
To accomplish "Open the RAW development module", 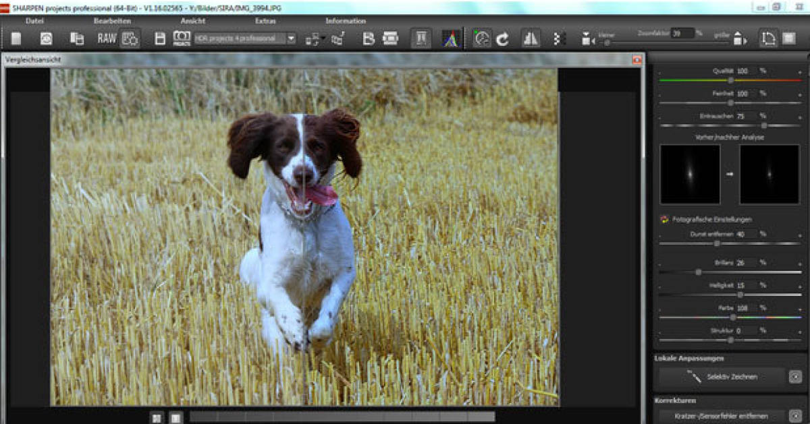I will point(107,38).
